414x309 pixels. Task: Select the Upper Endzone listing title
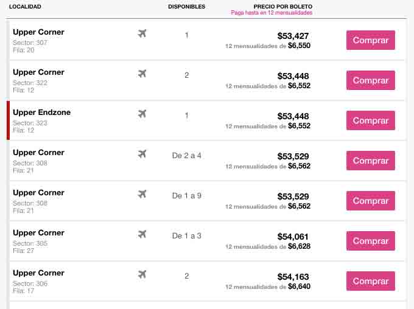click(x=42, y=112)
